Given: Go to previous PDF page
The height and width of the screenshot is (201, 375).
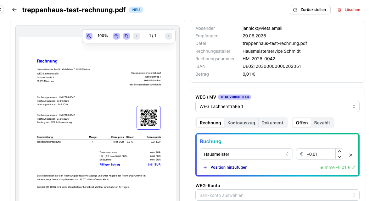Looking at the screenshot, I should tap(137, 36).
